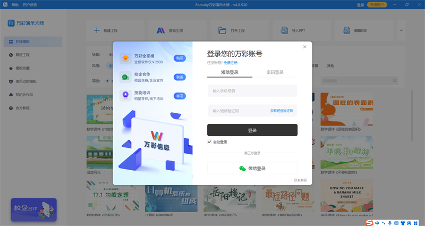Click the keyboard icon in IME bar
The width and height of the screenshot is (425, 226).
[x=396, y=223]
